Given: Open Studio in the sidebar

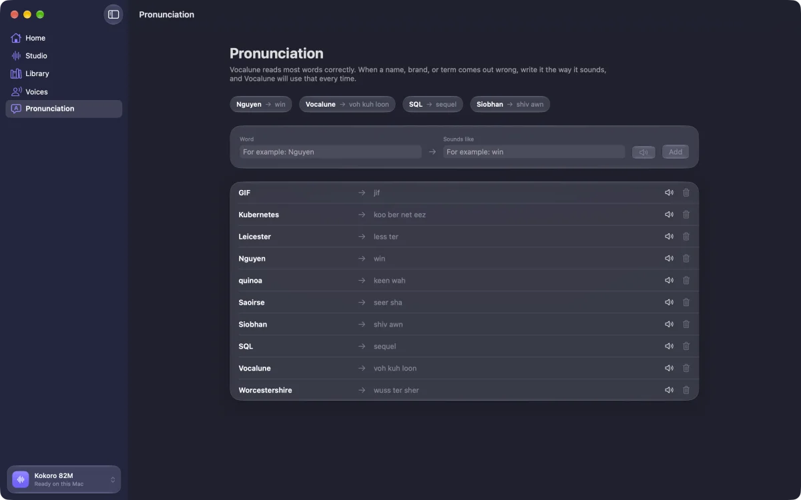Looking at the screenshot, I should (x=64, y=56).
